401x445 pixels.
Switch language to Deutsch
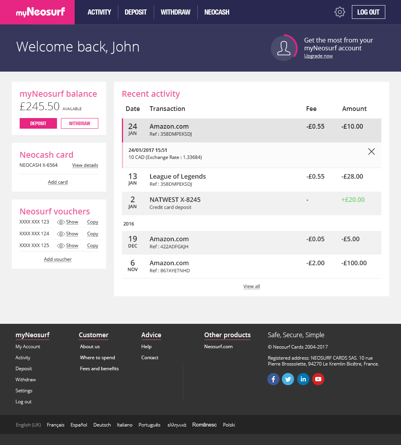[102, 425]
